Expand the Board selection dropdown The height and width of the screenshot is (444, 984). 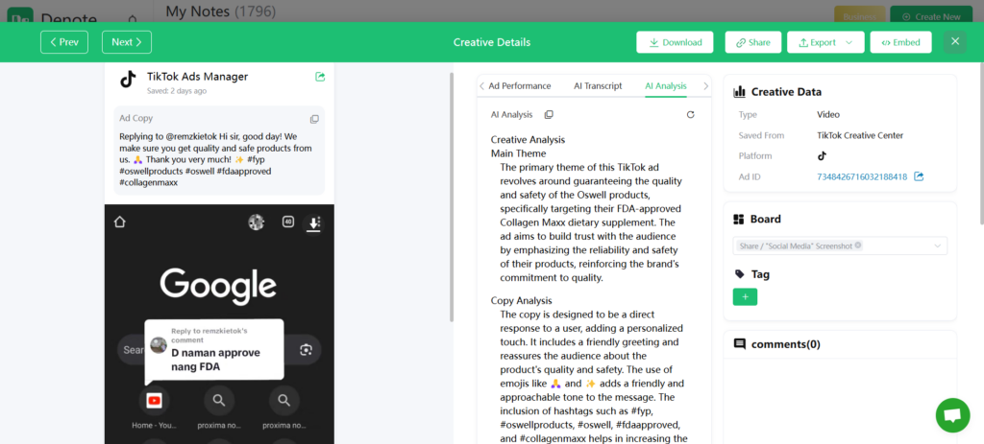point(937,246)
